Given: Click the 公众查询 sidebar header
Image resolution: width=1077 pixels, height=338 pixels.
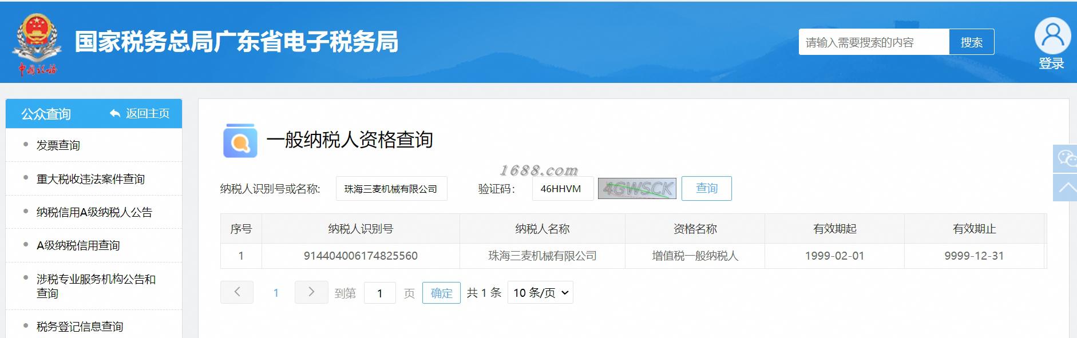Looking at the screenshot, I should pos(46,114).
